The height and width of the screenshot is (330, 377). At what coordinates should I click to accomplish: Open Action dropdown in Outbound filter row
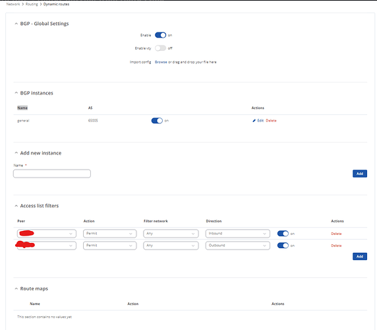(110, 246)
